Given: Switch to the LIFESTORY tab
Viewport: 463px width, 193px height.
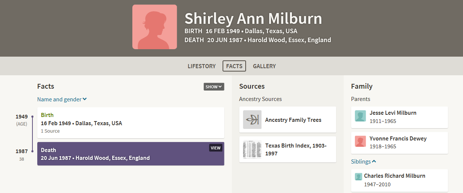Looking at the screenshot, I should coord(202,66).
